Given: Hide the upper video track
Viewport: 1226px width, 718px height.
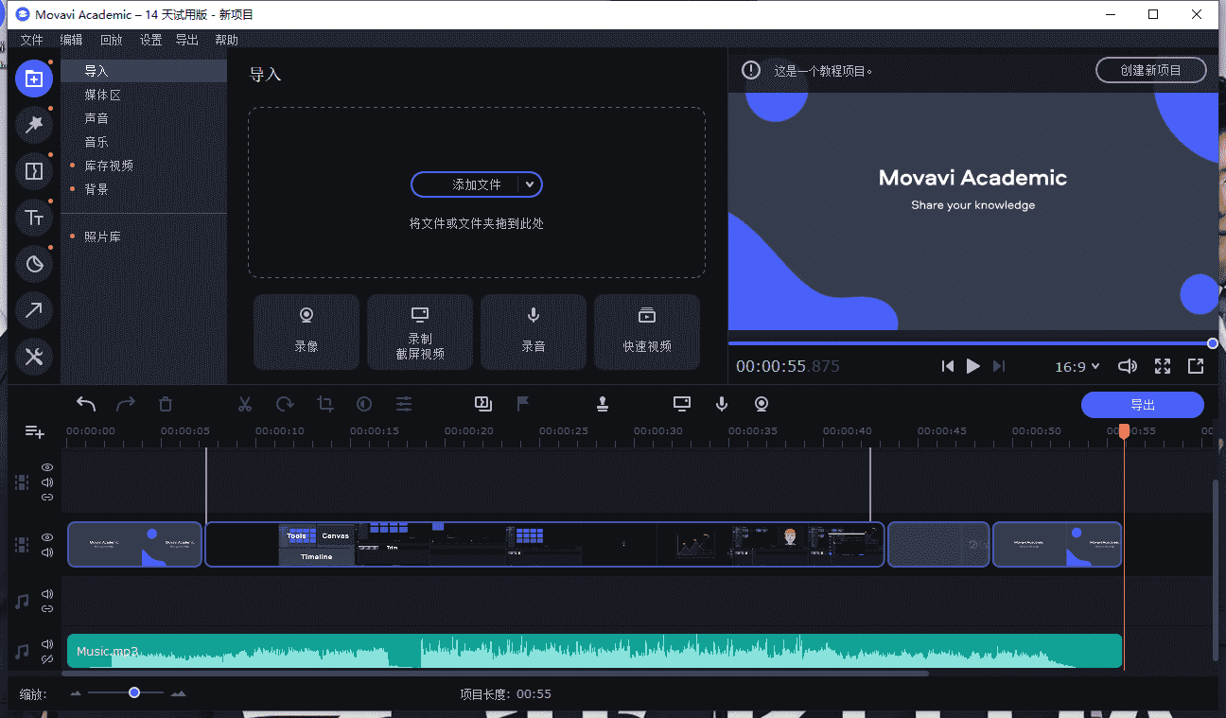Looking at the screenshot, I should pos(47,467).
